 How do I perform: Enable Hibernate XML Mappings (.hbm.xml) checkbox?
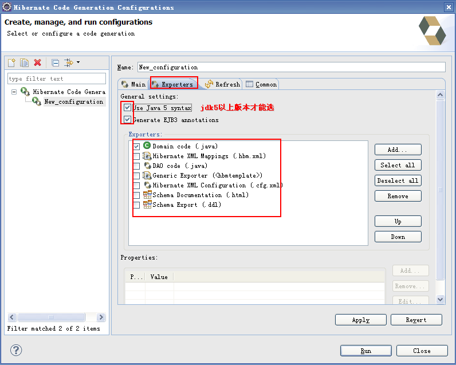point(136,156)
